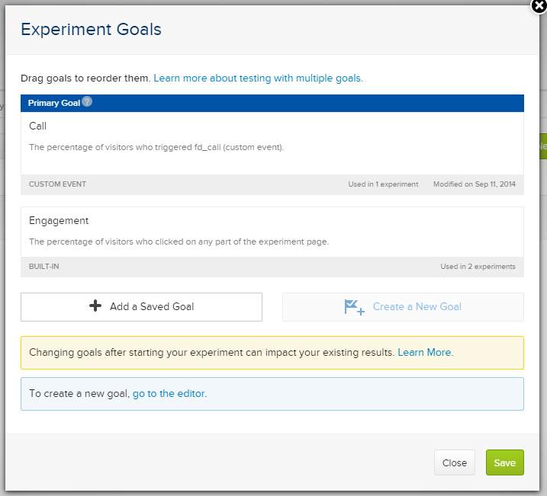The width and height of the screenshot is (547, 496).
Task: Click the blue Primary Goal header bar
Action: tap(305, 103)
